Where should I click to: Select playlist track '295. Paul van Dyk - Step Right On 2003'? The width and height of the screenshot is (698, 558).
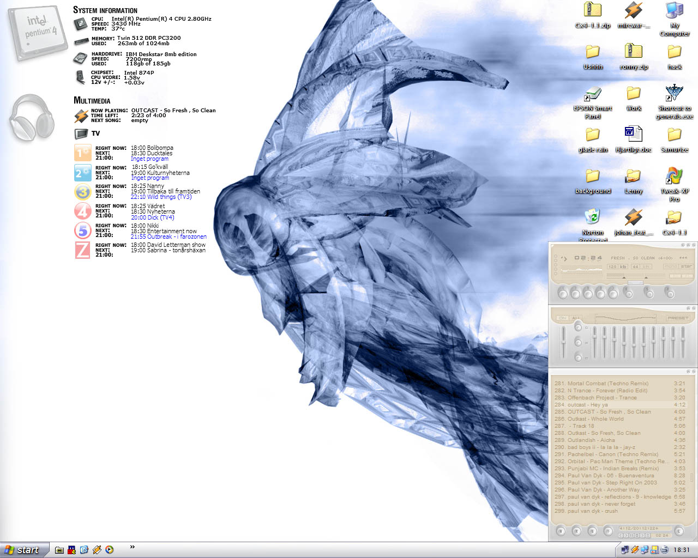point(620,483)
